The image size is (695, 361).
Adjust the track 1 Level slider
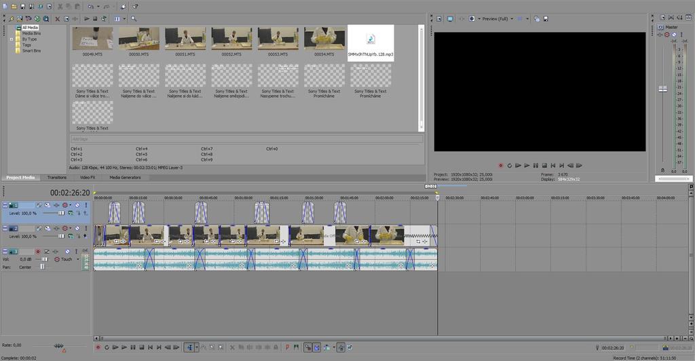[x=61, y=213]
